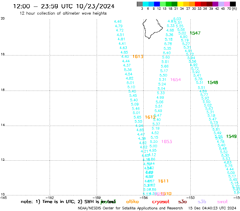Click the wave height value 5.94
240x211 pixels.
tap(191, 58)
